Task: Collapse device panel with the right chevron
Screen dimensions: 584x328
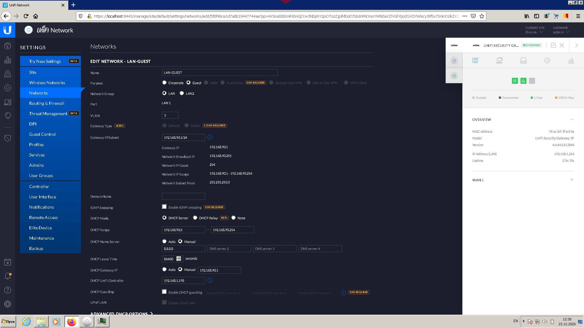Action: click(576, 45)
